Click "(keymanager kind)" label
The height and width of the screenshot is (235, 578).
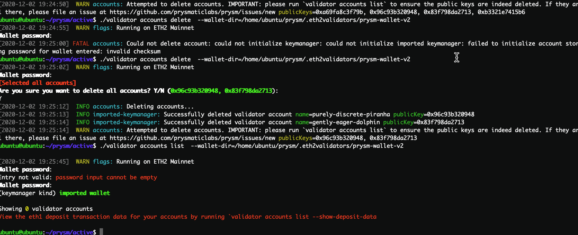tap(28, 193)
